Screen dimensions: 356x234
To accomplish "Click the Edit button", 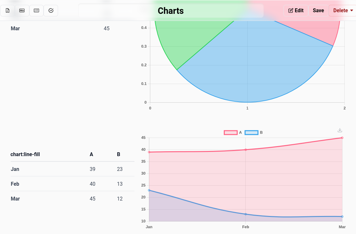I will point(296,10).
